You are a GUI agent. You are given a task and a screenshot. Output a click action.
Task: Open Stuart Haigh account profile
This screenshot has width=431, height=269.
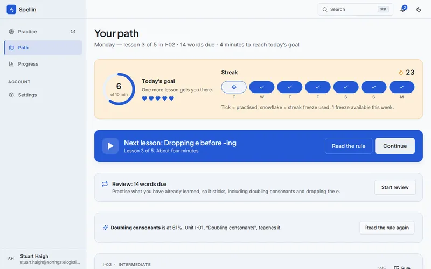(x=43, y=259)
